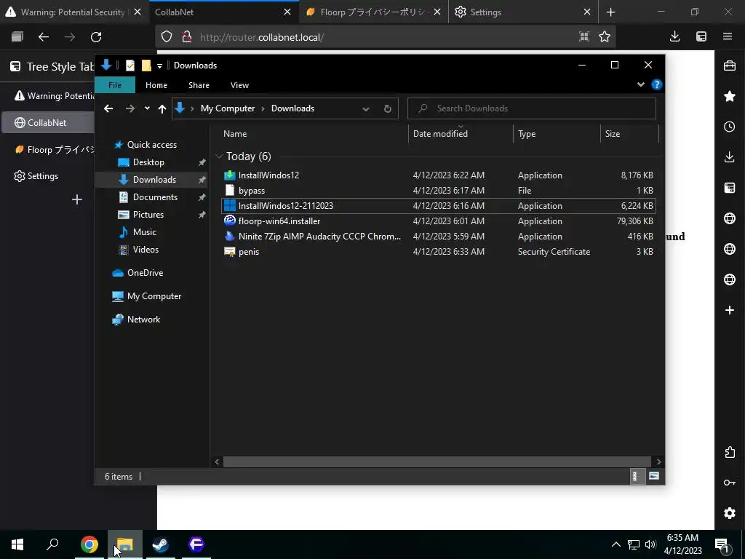Expand path chevron after My Computer
The width and height of the screenshot is (745, 559).
tap(263, 109)
